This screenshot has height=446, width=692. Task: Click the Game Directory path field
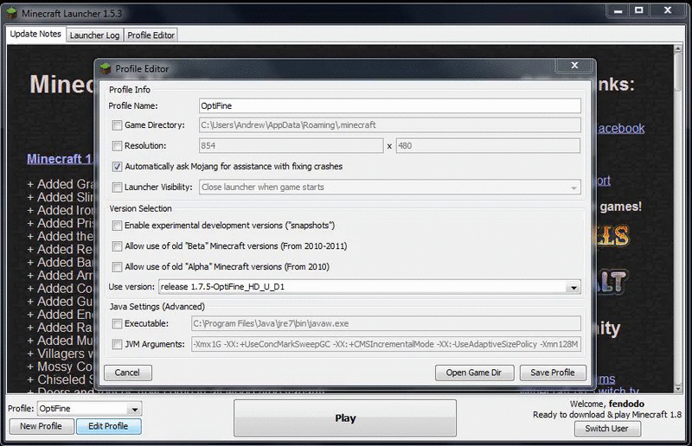390,125
